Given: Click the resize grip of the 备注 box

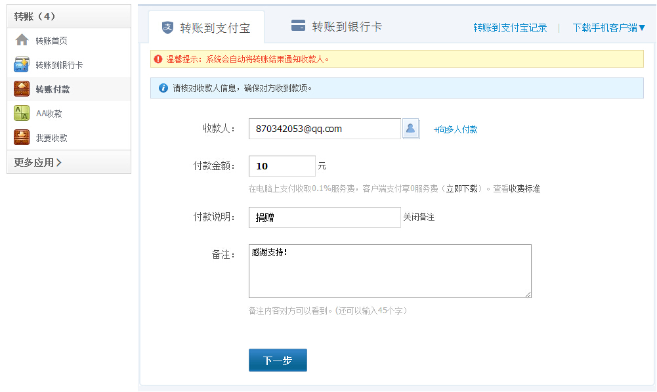Looking at the screenshot, I should 528,294.
